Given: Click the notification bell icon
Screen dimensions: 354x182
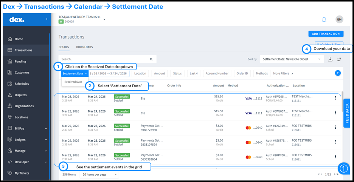Looking at the screenshot, I should coord(324,20).
